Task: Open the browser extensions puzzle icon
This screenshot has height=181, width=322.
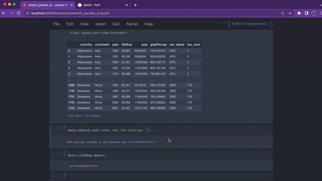Action: (x=299, y=13)
